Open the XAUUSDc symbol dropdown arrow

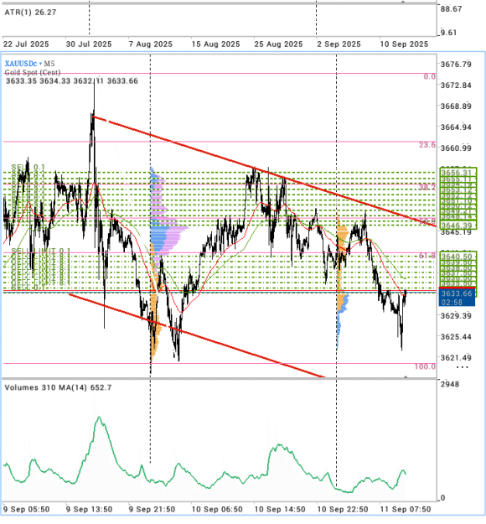click(40, 64)
